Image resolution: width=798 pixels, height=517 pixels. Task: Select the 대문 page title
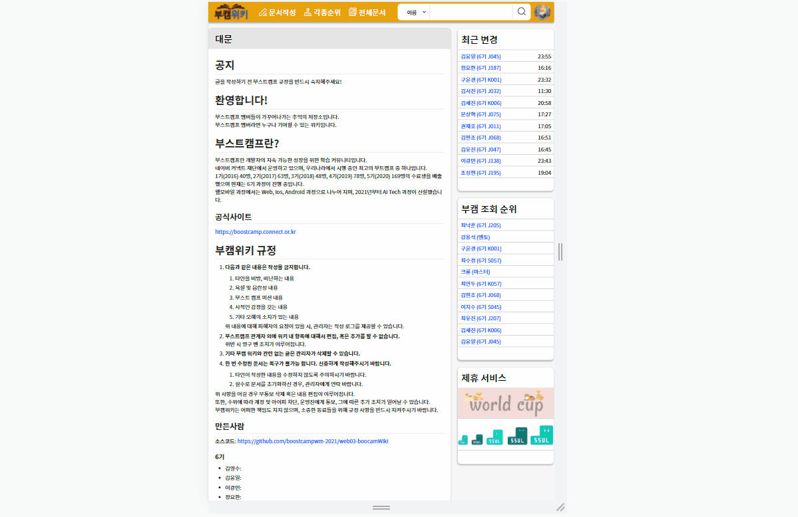click(x=224, y=39)
